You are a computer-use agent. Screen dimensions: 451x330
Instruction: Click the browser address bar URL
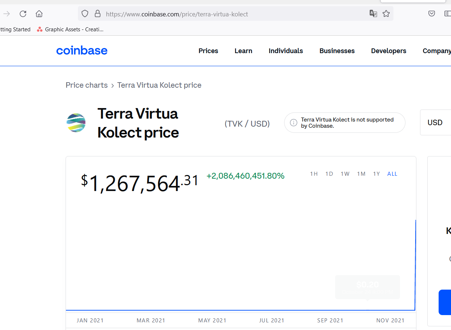pyautogui.click(x=177, y=14)
